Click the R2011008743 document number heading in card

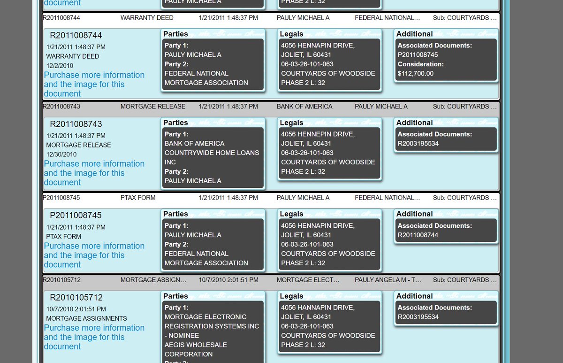pos(76,124)
